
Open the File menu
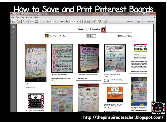(13, 17)
